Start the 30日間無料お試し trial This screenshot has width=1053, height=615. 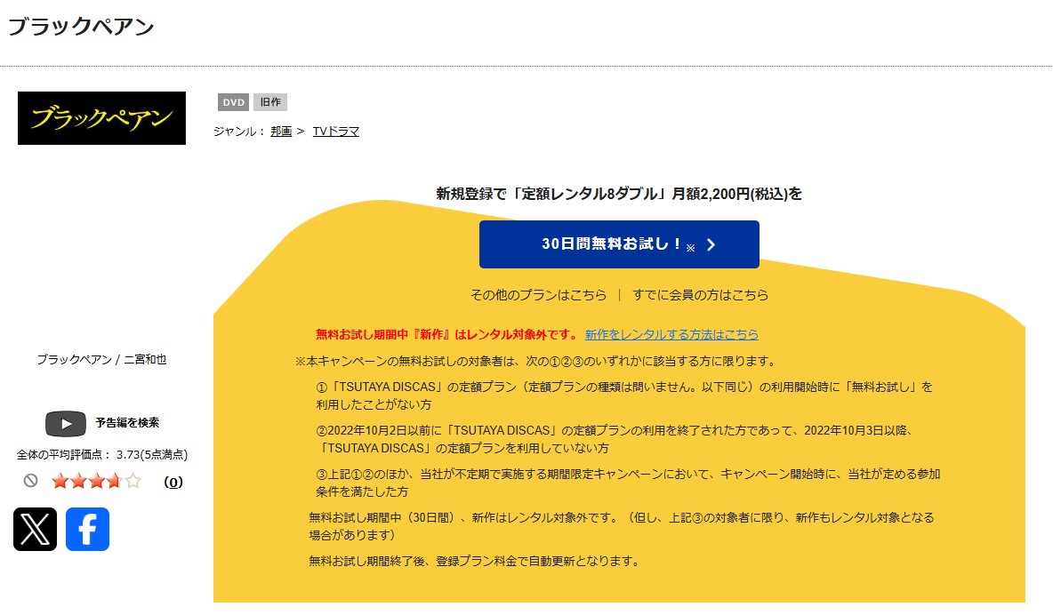pyautogui.click(x=619, y=244)
